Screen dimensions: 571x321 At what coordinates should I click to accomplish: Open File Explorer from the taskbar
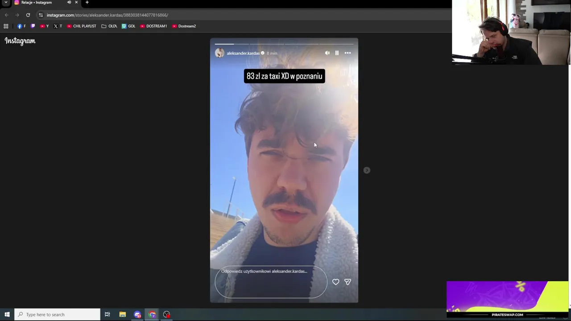123,315
